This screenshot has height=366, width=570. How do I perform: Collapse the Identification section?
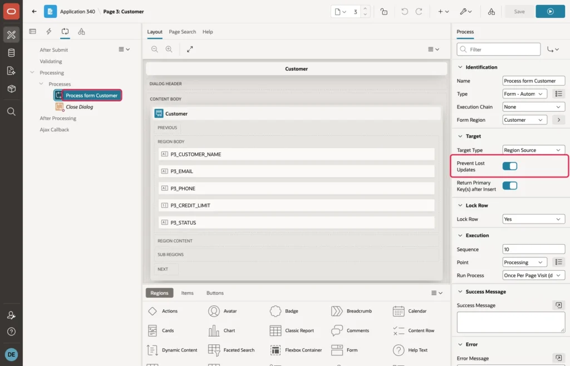tap(460, 67)
